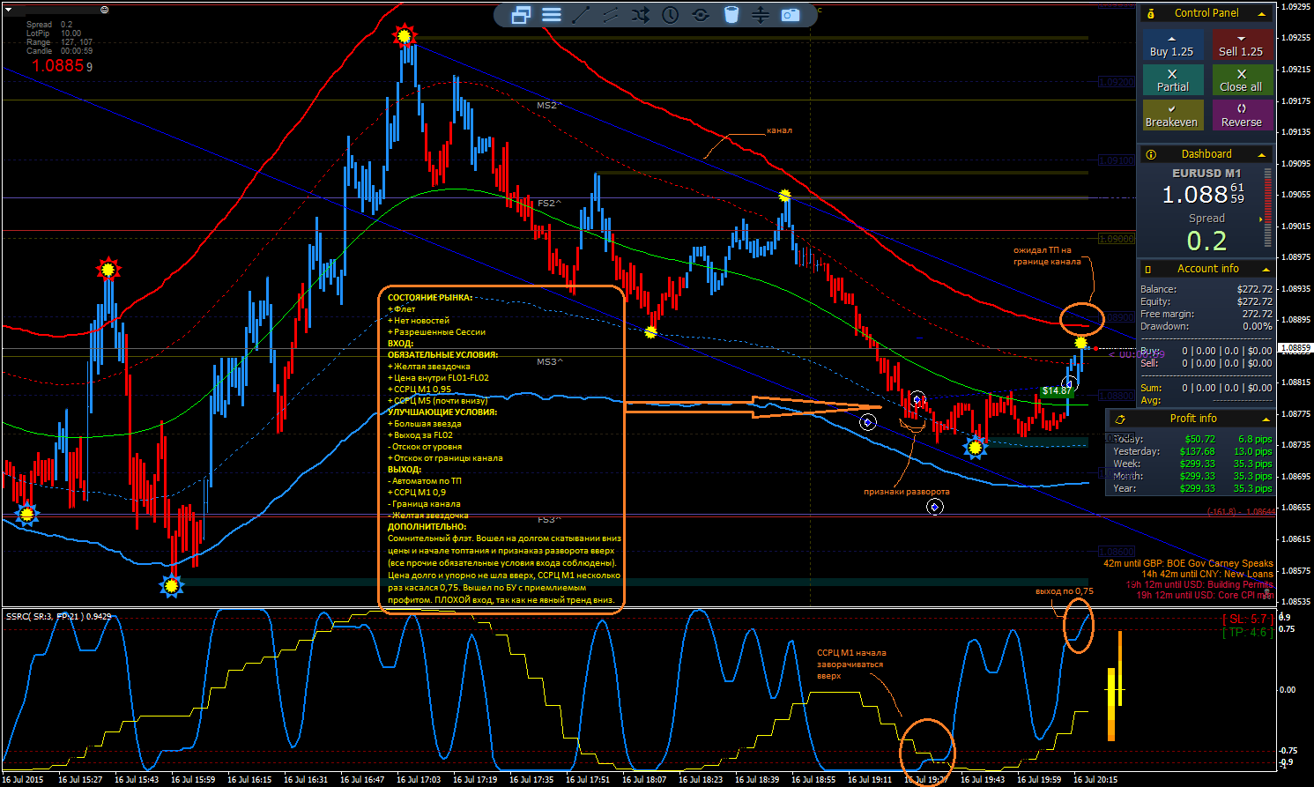Click the Free margin 272.72 row
The width and height of the screenshot is (1314, 787).
[x=1206, y=314]
